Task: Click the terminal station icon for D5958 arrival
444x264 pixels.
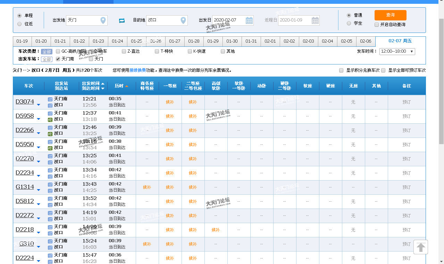Action: (x=50, y=120)
